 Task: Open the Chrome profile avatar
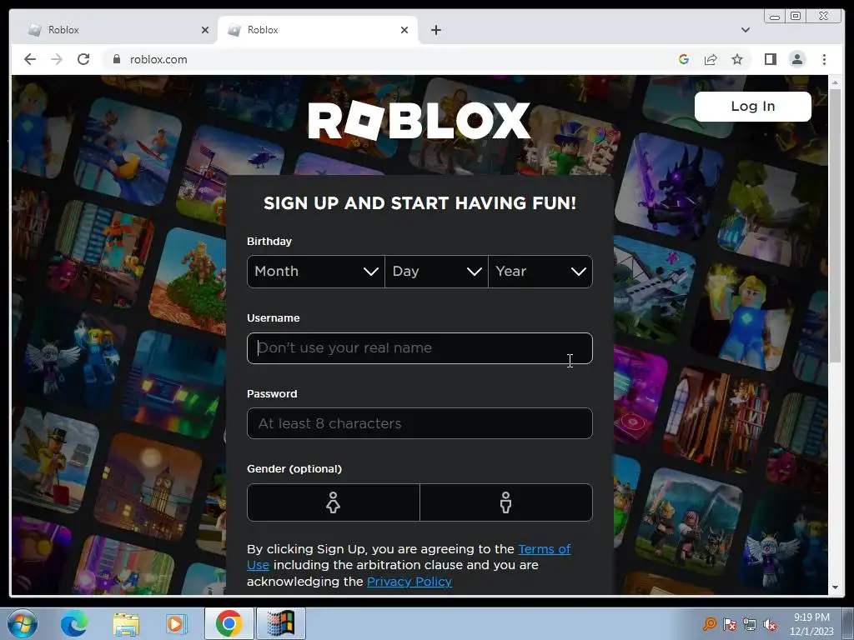click(x=796, y=59)
